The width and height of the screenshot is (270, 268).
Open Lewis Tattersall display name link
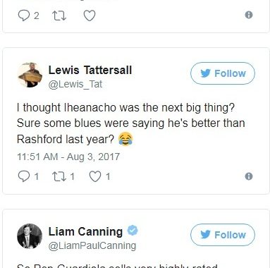pyautogui.click(x=90, y=70)
